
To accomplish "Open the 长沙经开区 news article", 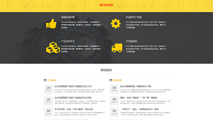I will 74,109.
